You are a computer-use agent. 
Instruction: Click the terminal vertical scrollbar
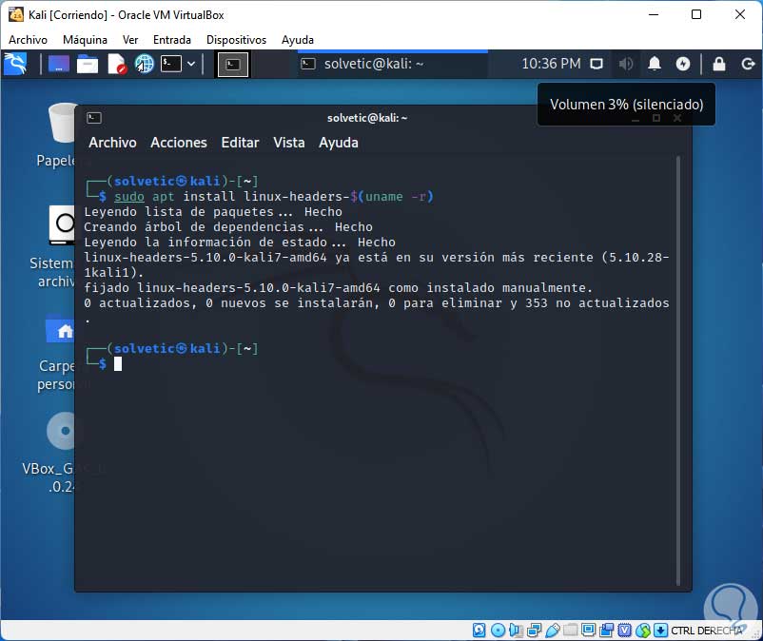(677, 370)
